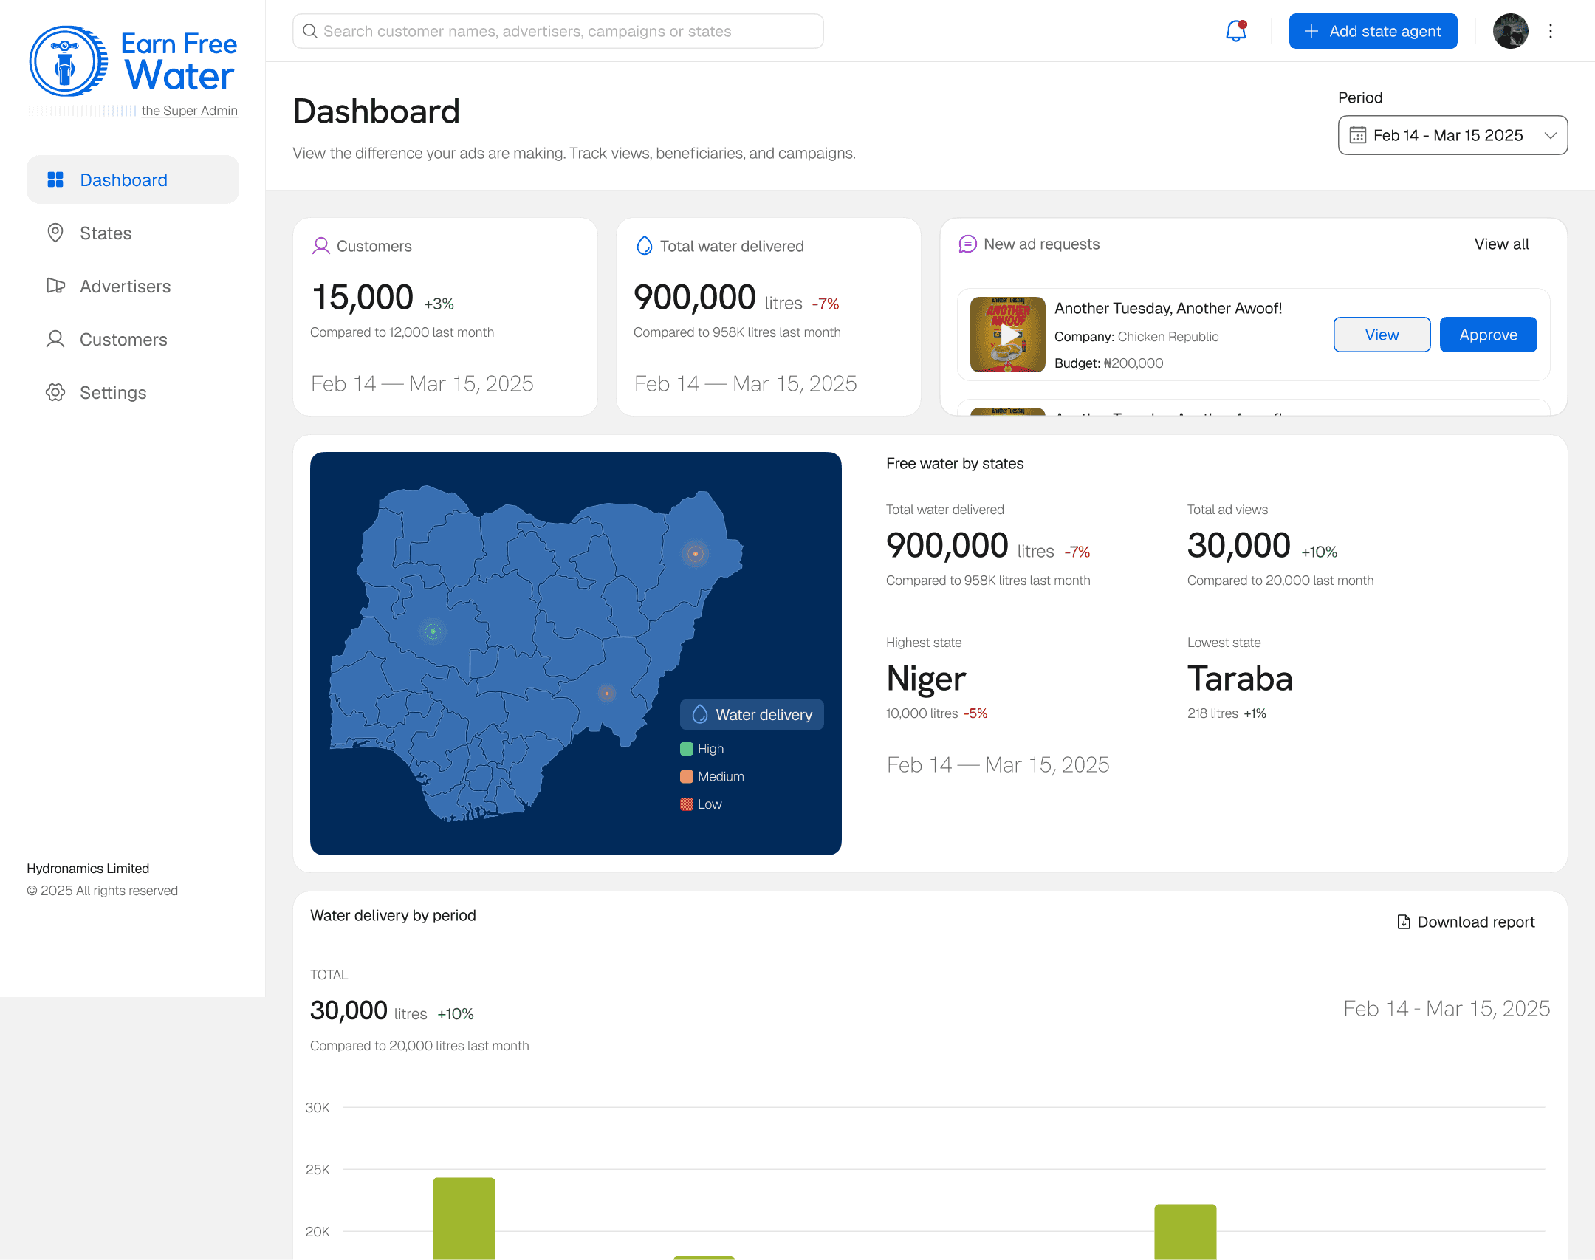The image size is (1595, 1260).
Task: Approve the Chicken Republic ad request
Action: (x=1488, y=335)
